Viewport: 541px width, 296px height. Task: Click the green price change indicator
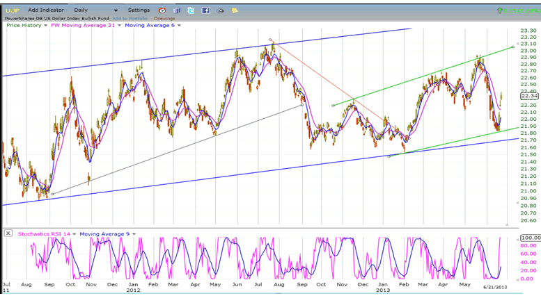(519, 10)
